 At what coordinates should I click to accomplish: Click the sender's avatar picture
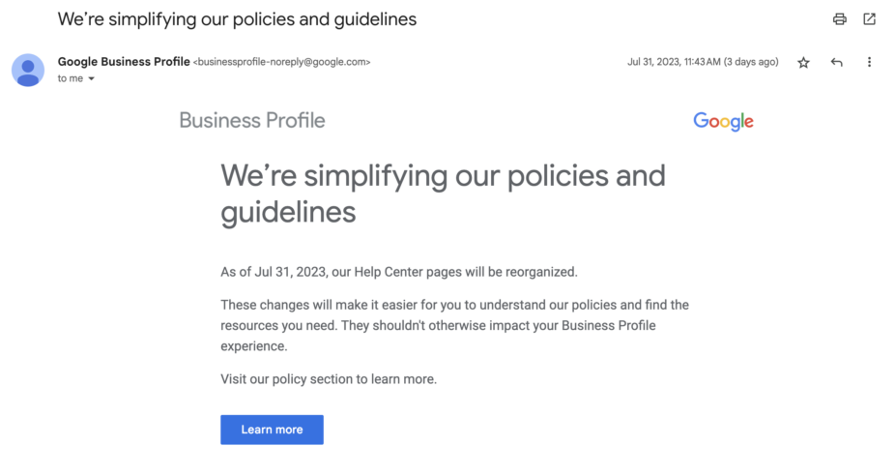click(x=28, y=71)
